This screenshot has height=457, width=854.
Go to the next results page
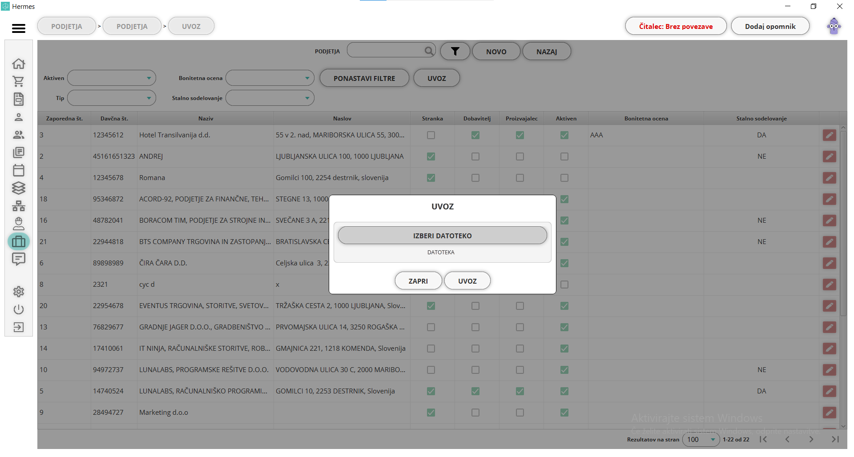(x=811, y=439)
